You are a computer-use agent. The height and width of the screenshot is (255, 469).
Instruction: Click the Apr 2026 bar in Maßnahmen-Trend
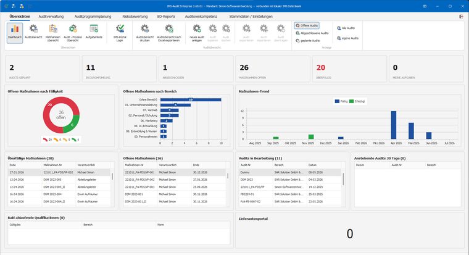[x=394, y=125]
